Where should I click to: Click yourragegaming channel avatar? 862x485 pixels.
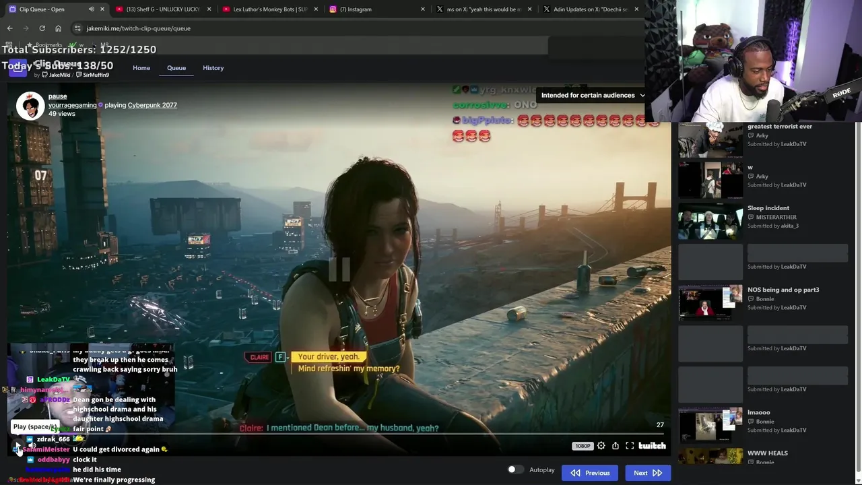[30, 106]
